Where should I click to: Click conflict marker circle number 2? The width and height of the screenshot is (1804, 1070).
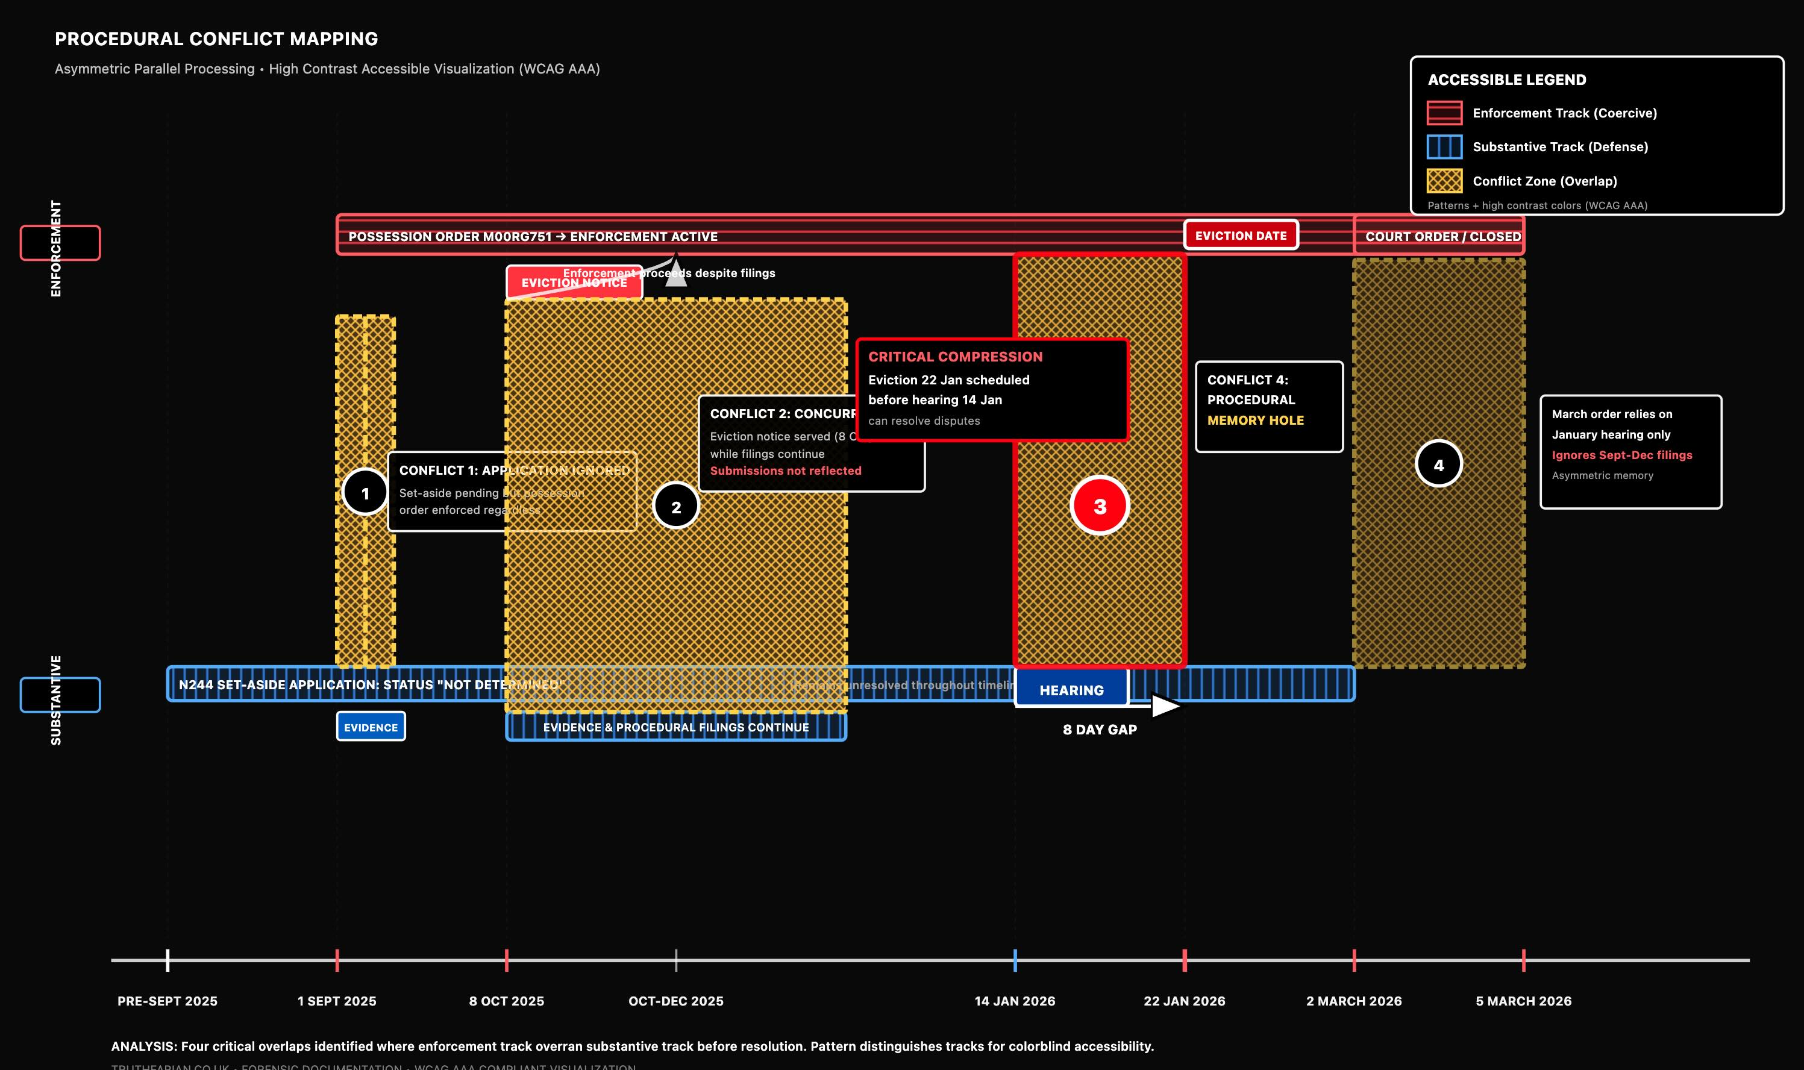pos(675,506)
